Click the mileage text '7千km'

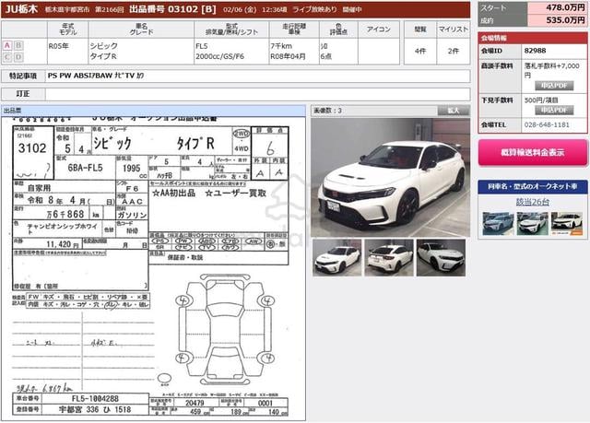click(281, 46)
